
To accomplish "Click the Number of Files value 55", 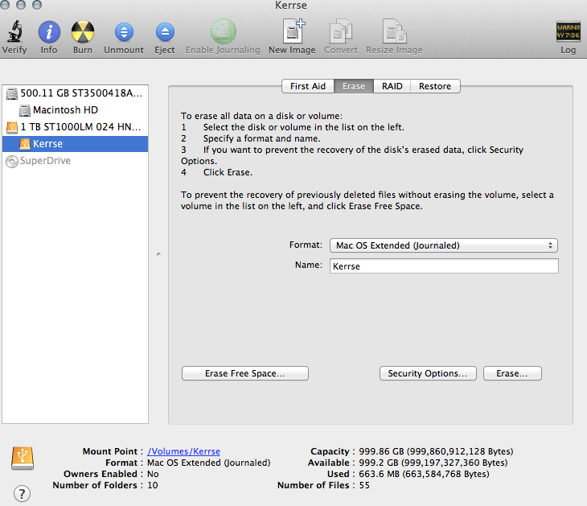I will click(364, 485).
